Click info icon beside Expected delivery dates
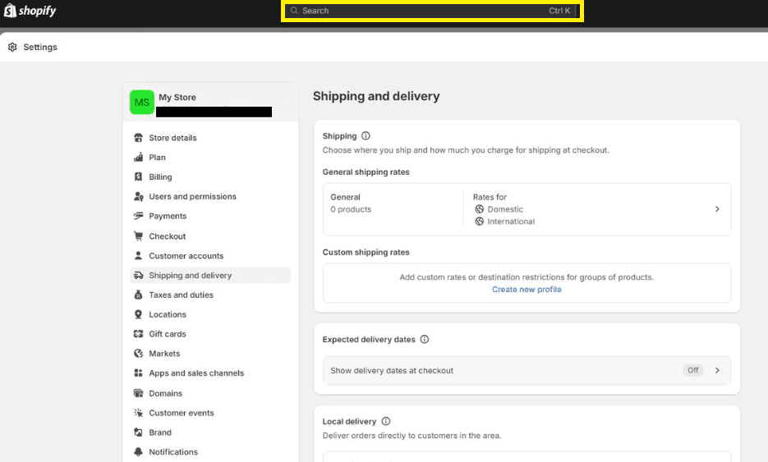The width and height of the screenshot is (768, 462). [425, 340]
